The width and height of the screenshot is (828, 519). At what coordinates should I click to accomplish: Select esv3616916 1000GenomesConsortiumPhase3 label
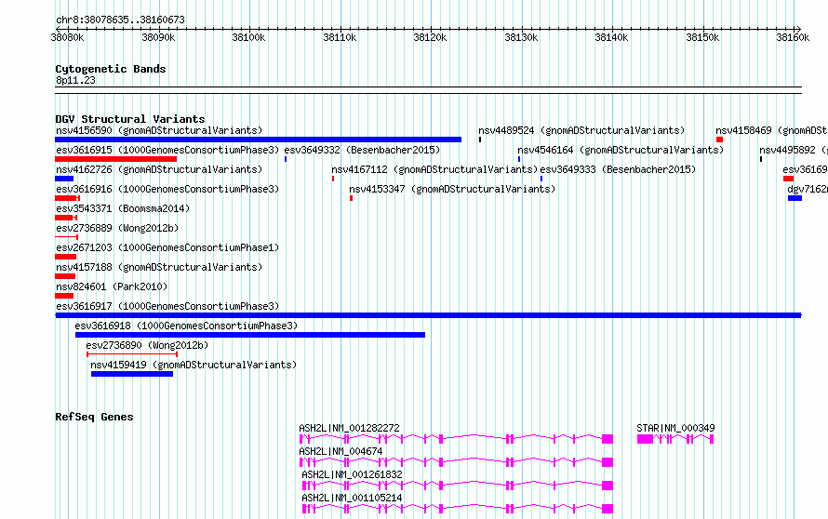(x=167, y=189)
